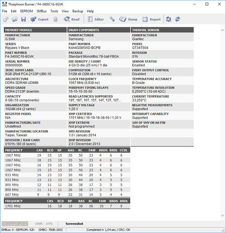Click the 667 MHz frequency row
This screenshot has height=233, width=226.
point(67,195)
